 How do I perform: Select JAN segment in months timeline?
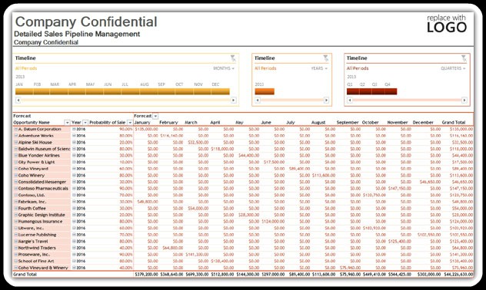pos(24,91)
